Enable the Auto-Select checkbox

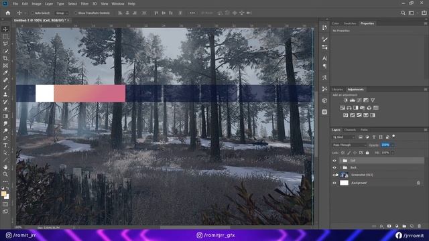click(x=32, y=13)
